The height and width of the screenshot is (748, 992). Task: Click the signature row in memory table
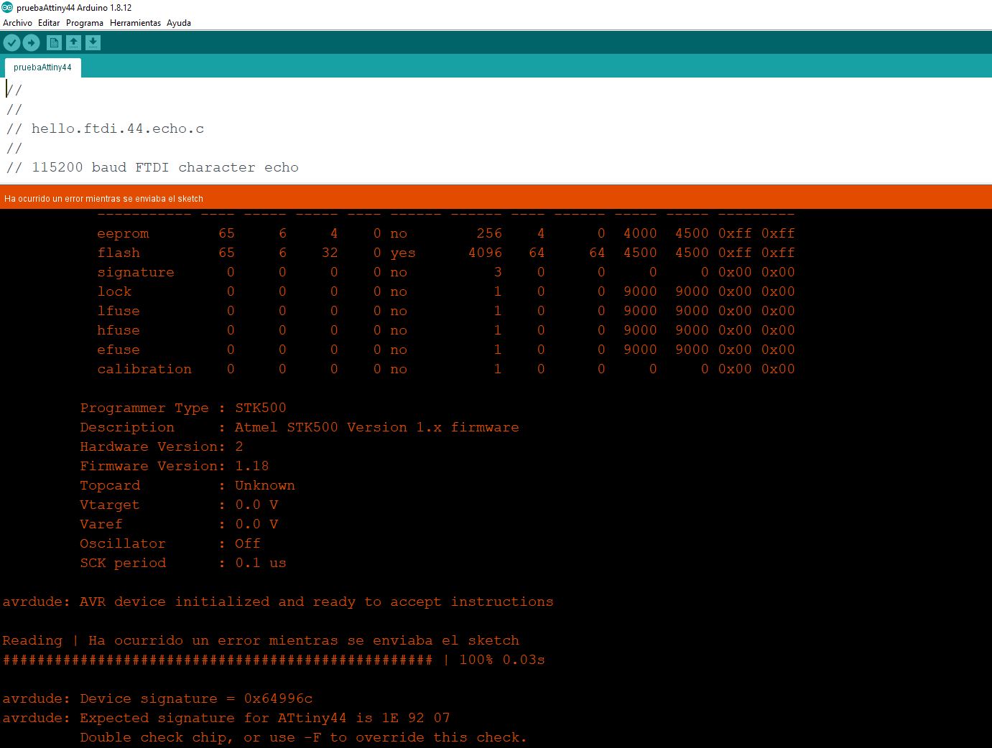point(446,272)
